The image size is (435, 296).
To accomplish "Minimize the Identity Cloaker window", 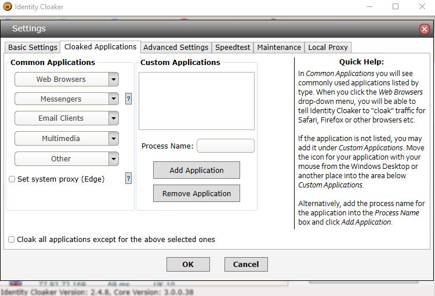I will coord(369,6).
